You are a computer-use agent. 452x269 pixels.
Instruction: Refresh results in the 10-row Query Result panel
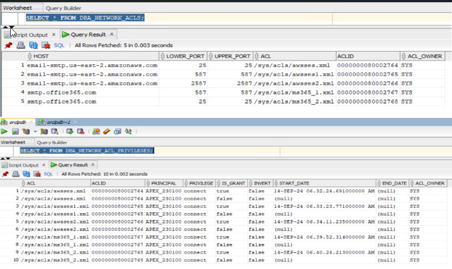click(x=26, y=174)
